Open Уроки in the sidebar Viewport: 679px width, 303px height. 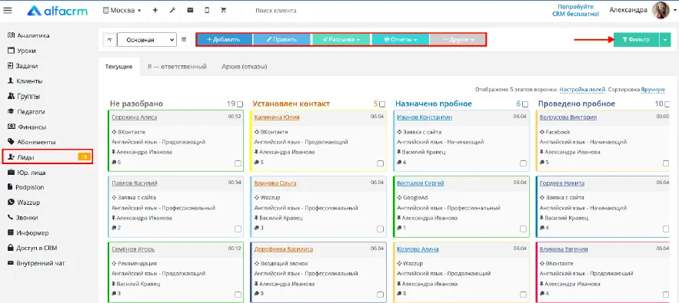(x=22, y=51)
